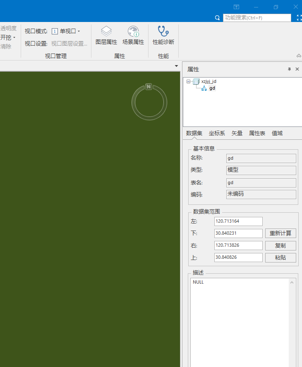Click the 透明度 option

[8, 28]
